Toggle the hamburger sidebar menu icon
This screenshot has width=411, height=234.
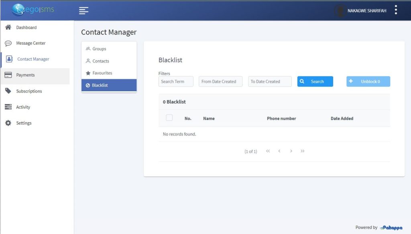[x=83, y=11]
